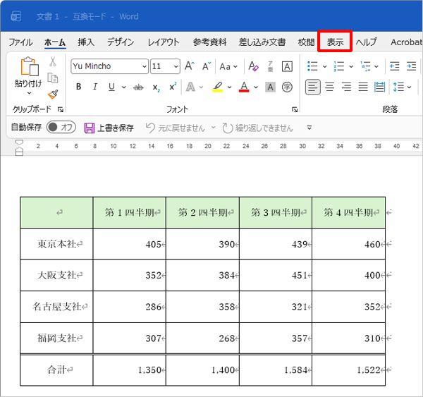Click the 上書き保存 save icon
The image size is (423, 397).
coord(90,128)
